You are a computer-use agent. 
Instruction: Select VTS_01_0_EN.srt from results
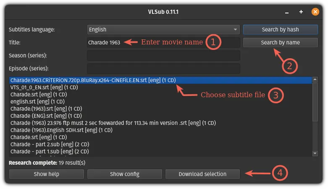(x=44, y=88)
